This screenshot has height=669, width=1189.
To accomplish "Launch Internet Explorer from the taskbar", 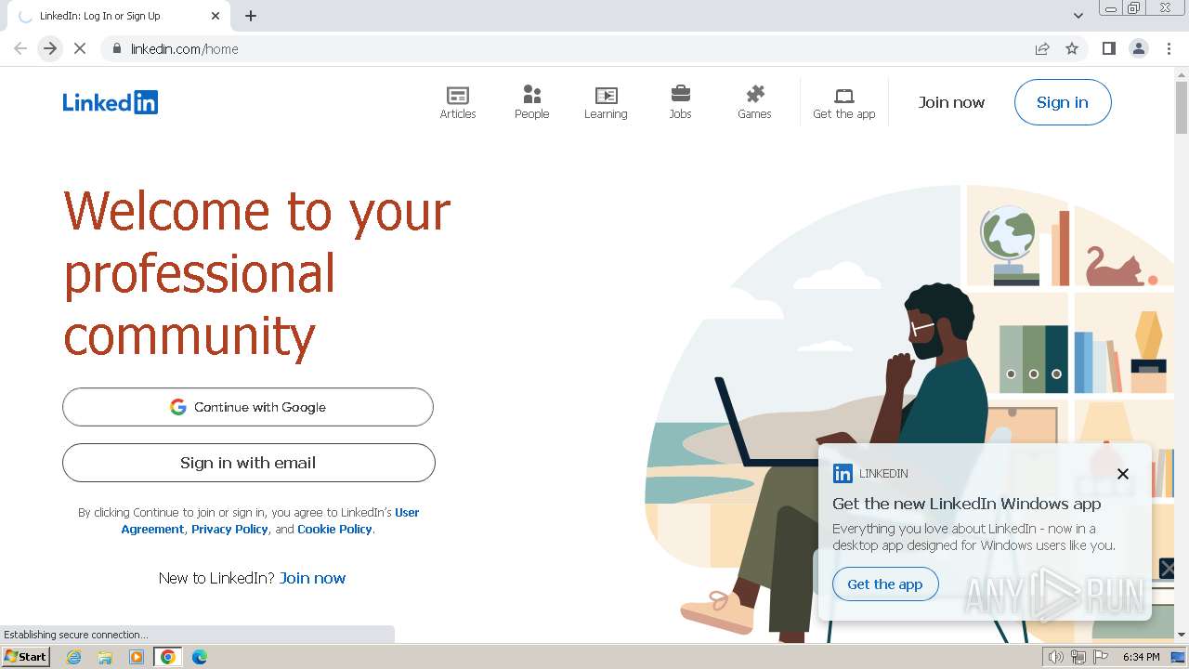I will point(74,657).
